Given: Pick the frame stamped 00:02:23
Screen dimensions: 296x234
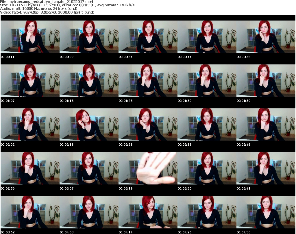Looking at the screenshot, I should pos(148,124).
